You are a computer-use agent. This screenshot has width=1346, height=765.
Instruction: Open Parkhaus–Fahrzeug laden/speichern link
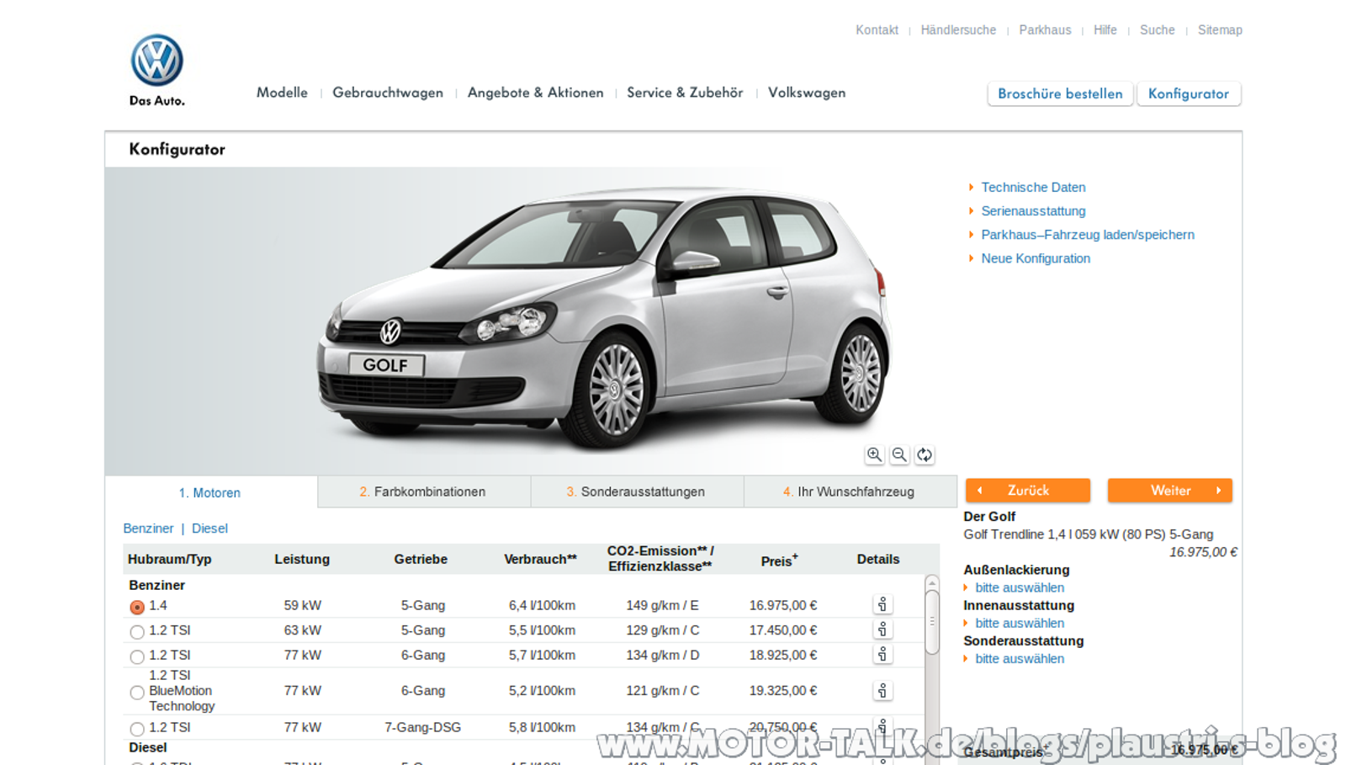[x=1088, y=235]
